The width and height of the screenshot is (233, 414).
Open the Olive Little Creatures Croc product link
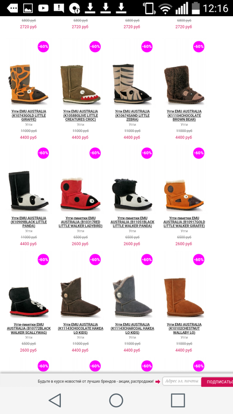[x=81, y=116]
